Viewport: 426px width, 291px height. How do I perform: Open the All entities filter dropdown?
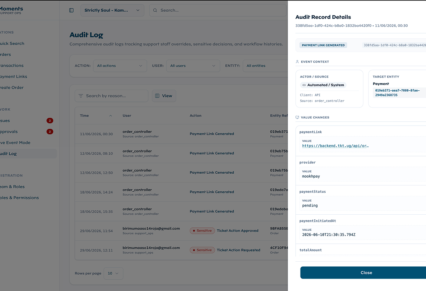point(265,66)
